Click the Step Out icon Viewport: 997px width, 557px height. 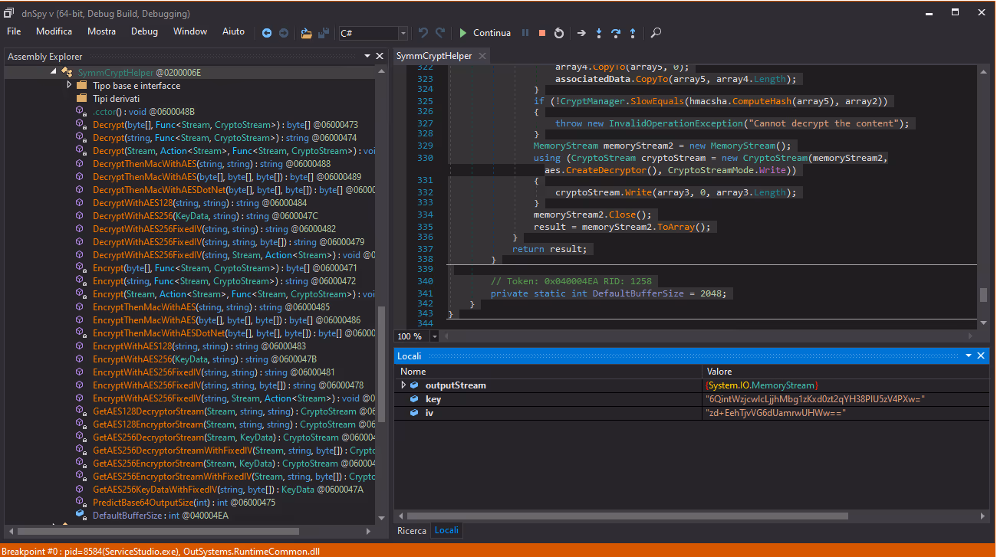pos(632,33)
